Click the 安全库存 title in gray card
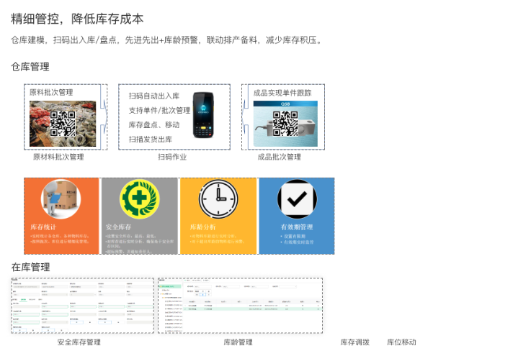The image size is (531, 356). [119, 227]
